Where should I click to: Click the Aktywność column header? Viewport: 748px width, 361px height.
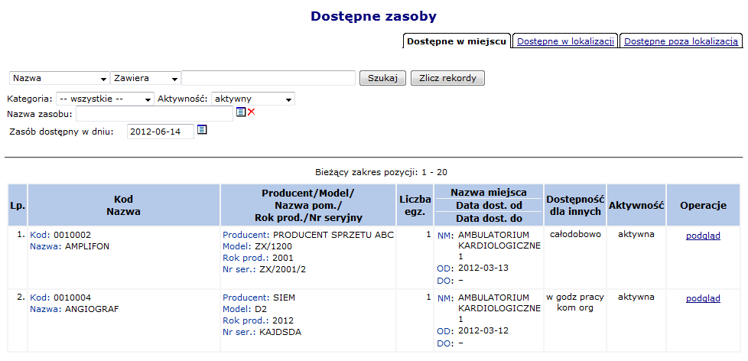(x=636, y=206)
